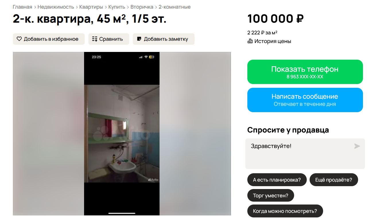Focus the Здравствуйте message field
The width and height of the screenshot is (369, 220).
pyautogui.click(x=305, y=154)
